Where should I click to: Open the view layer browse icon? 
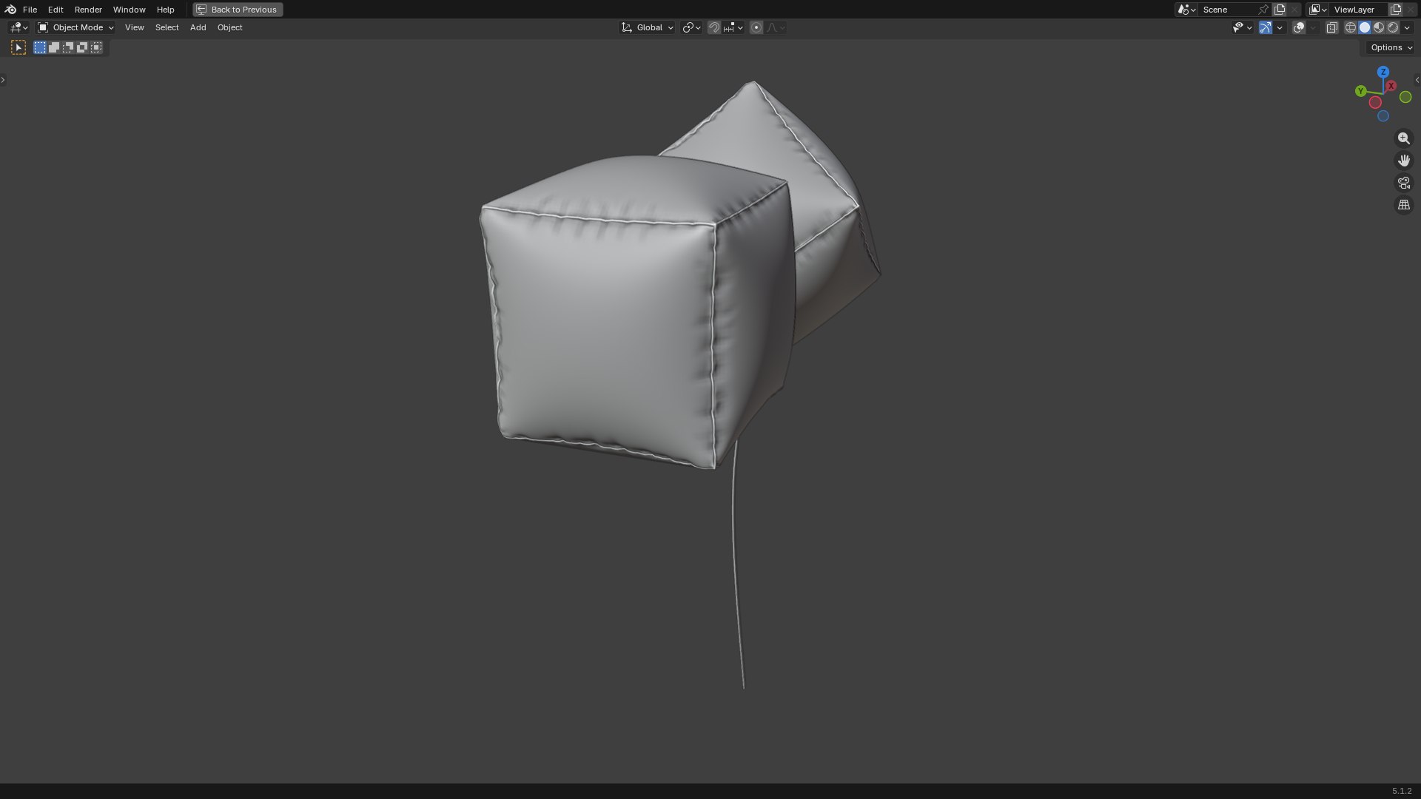tap(1318, 10)
